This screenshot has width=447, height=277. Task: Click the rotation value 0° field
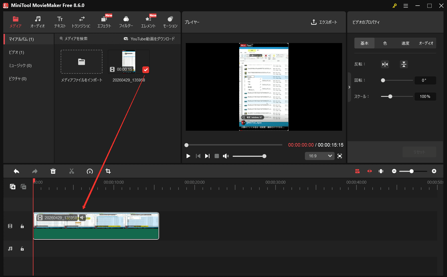425,80
